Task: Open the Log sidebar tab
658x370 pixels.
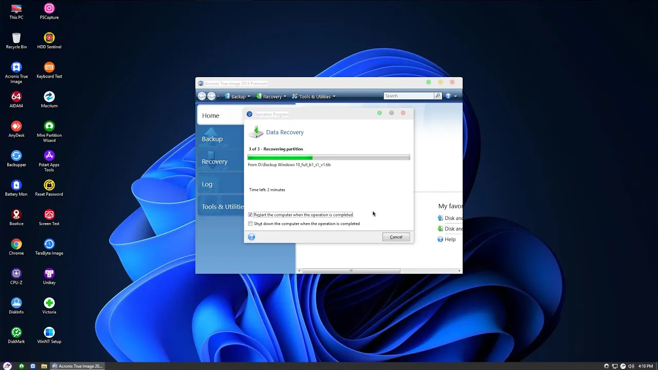Action: point(221,184)
